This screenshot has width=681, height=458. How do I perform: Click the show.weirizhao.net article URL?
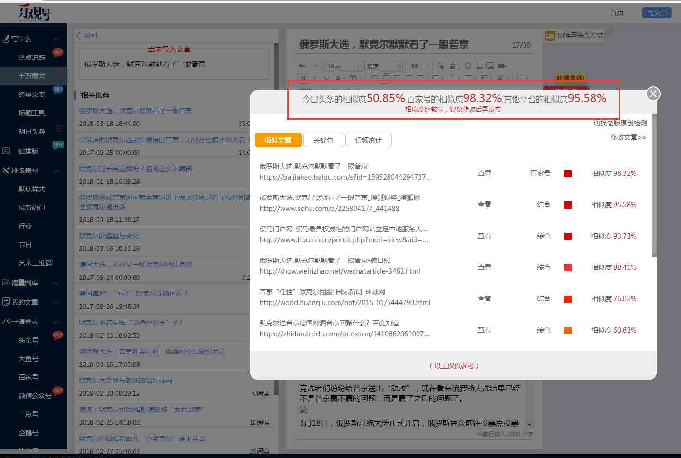(x=340, y=271)
